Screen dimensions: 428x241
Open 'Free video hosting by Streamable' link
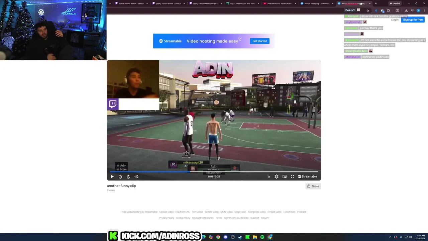pos(139,212)
